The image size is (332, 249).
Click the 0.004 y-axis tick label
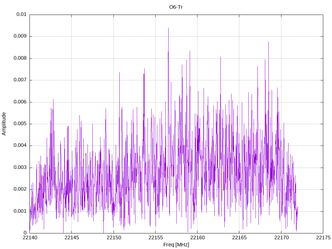tap(20, 146)
